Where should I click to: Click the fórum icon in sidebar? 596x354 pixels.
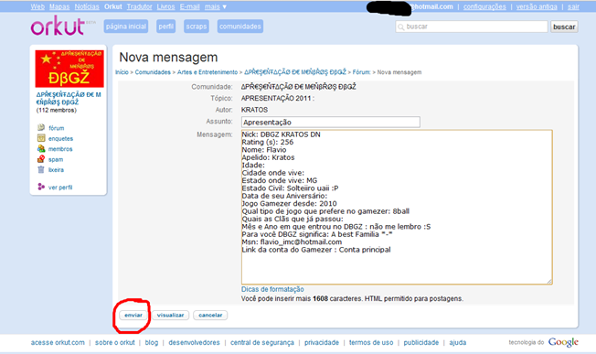(41, 127)
